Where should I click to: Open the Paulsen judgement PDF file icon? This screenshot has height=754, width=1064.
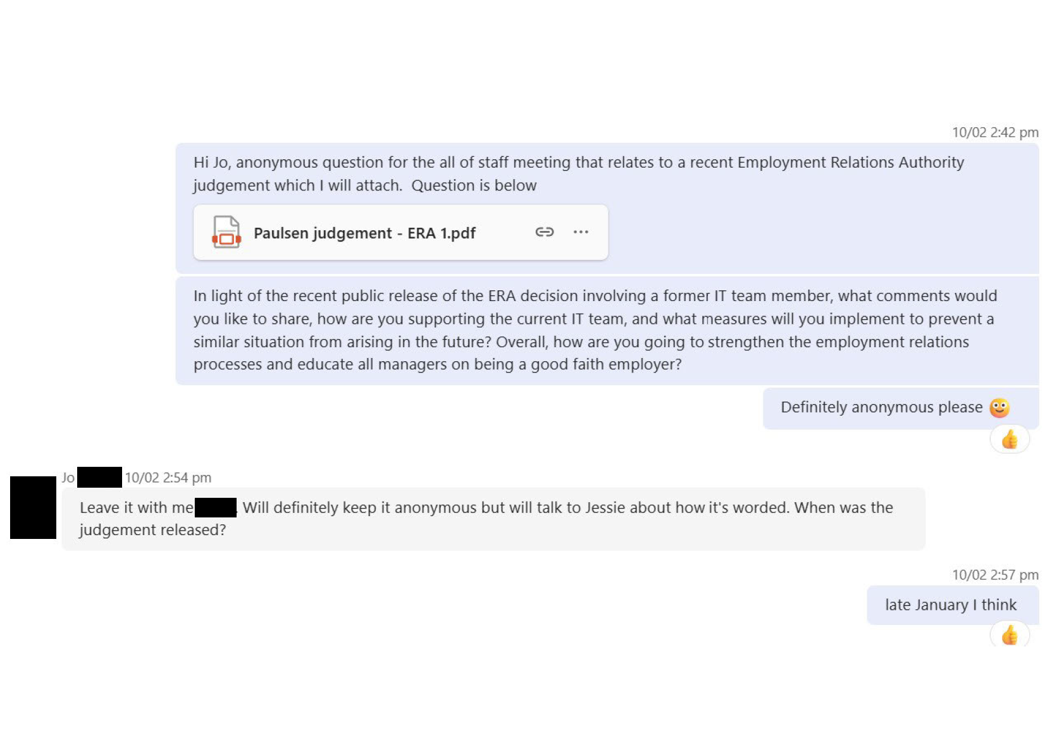pyautogui.click(x=226, y=232)
